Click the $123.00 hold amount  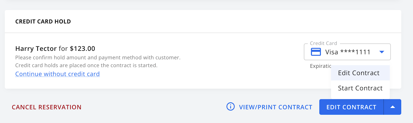click(x=82, y=48)
